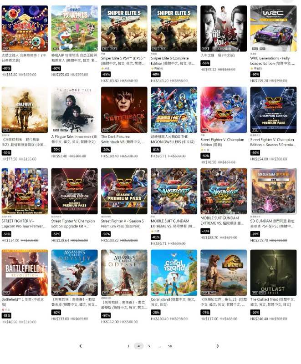Open A Plague Tale: Innocence cover art
This screenshot has height=364, width=301.
(x=75, y=110)
